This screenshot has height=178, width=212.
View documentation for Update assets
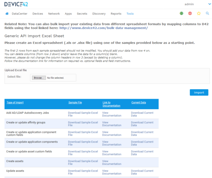pos(112,172)
